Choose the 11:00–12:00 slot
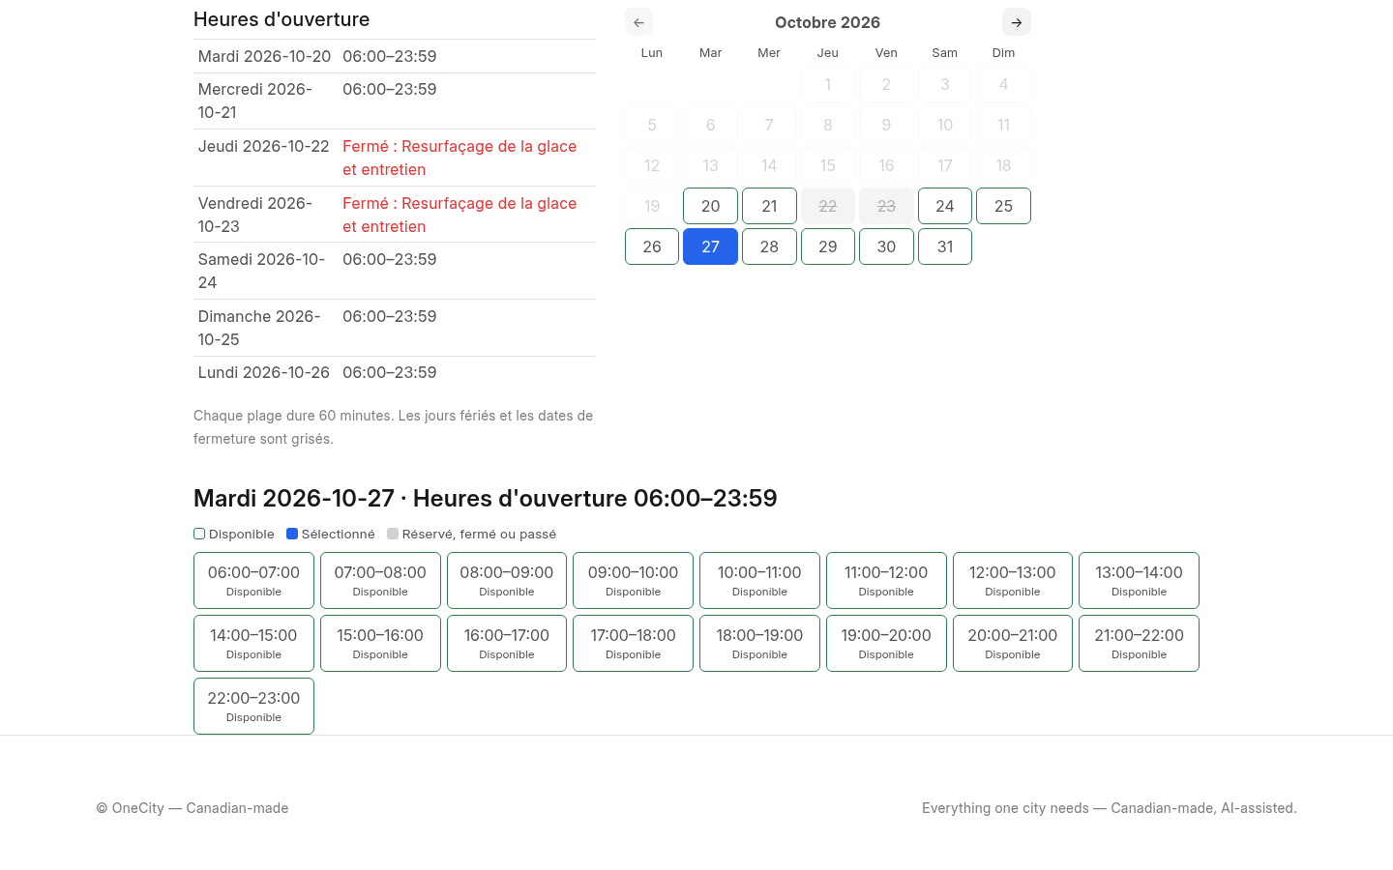This screenshot has height=870, width=1393. (x=886, y=580)
